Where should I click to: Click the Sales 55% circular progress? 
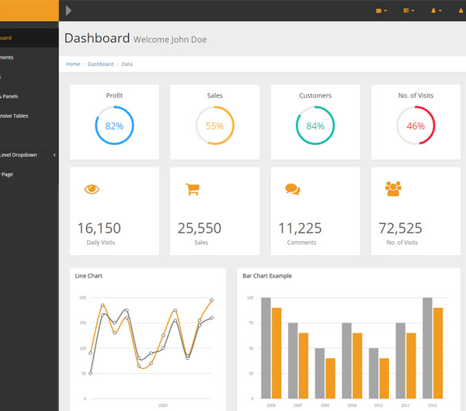pos(215,126)
